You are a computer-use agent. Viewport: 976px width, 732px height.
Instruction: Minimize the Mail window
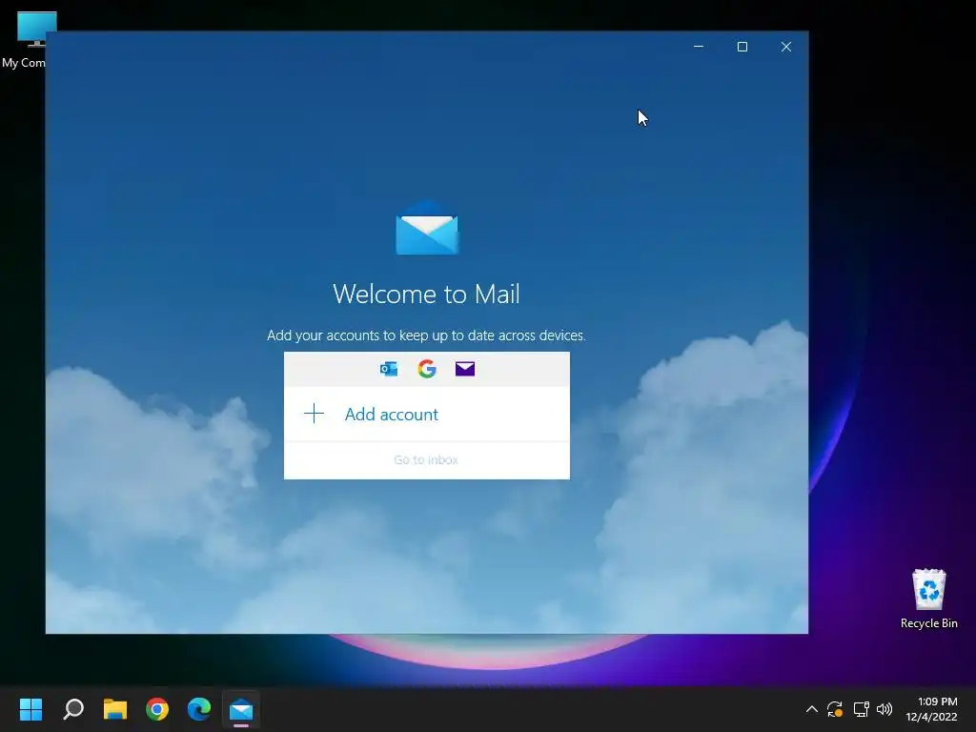pos(699,47)
